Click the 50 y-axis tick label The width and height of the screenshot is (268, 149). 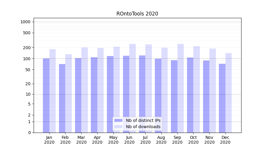[28, 70]
